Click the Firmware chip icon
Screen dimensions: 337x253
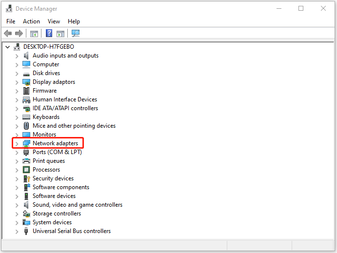(x=26, y=91)
